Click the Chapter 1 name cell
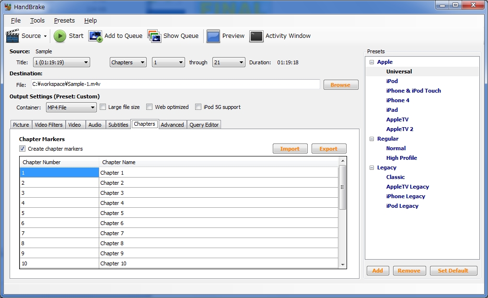This screenshot has height=298, width=488. click(219, 172)
